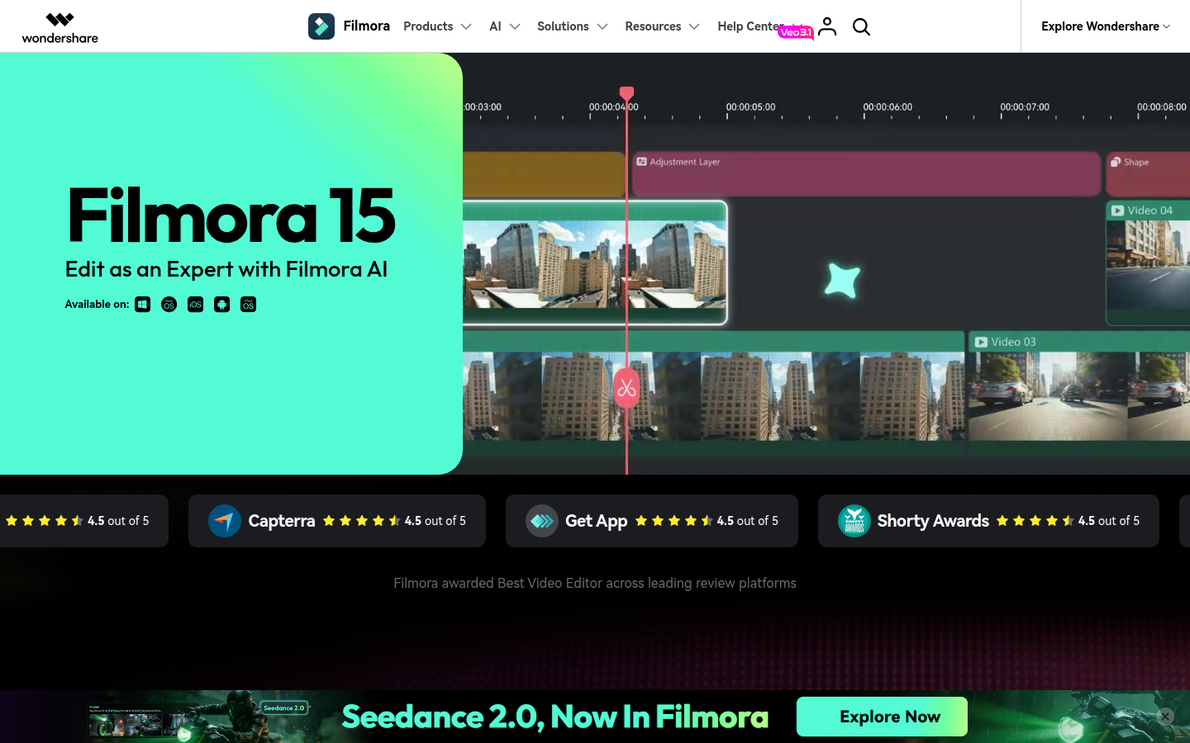Click the Get App logo icon
Image resolution: width=1190 pixels, height=743 pixels.
pos(542,521)
